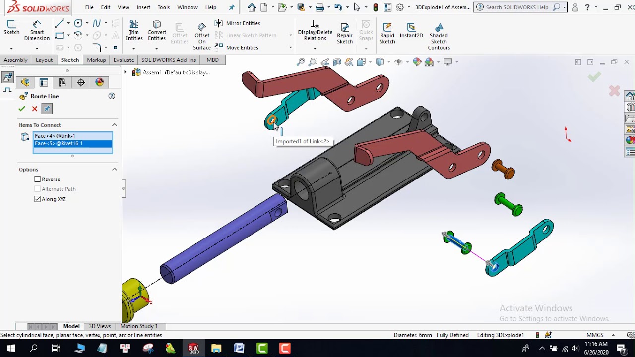
Task: Toggle Shaded Sketch Contours
Action: (x=439, y=36)
